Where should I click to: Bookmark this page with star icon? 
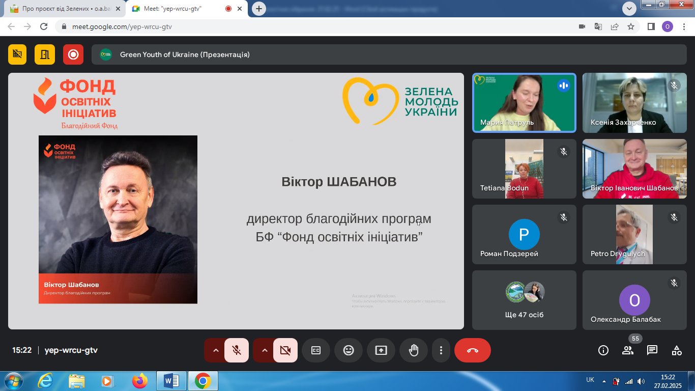pos(631,26)
